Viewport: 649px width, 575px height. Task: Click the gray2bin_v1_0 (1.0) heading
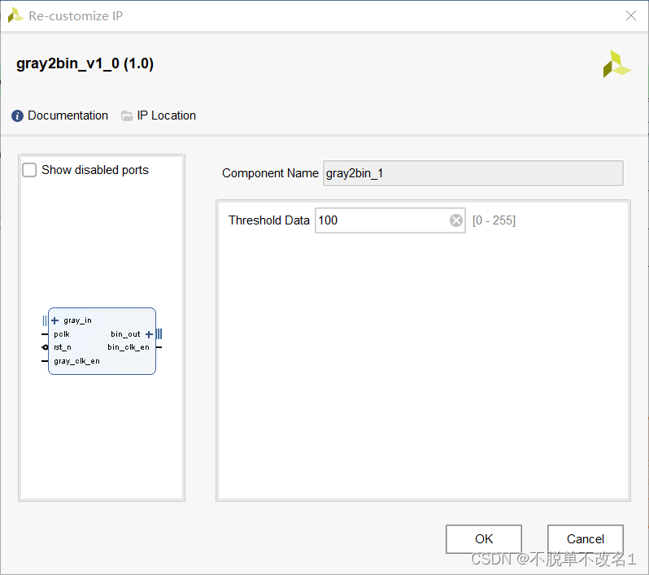[x=85, y=63]
